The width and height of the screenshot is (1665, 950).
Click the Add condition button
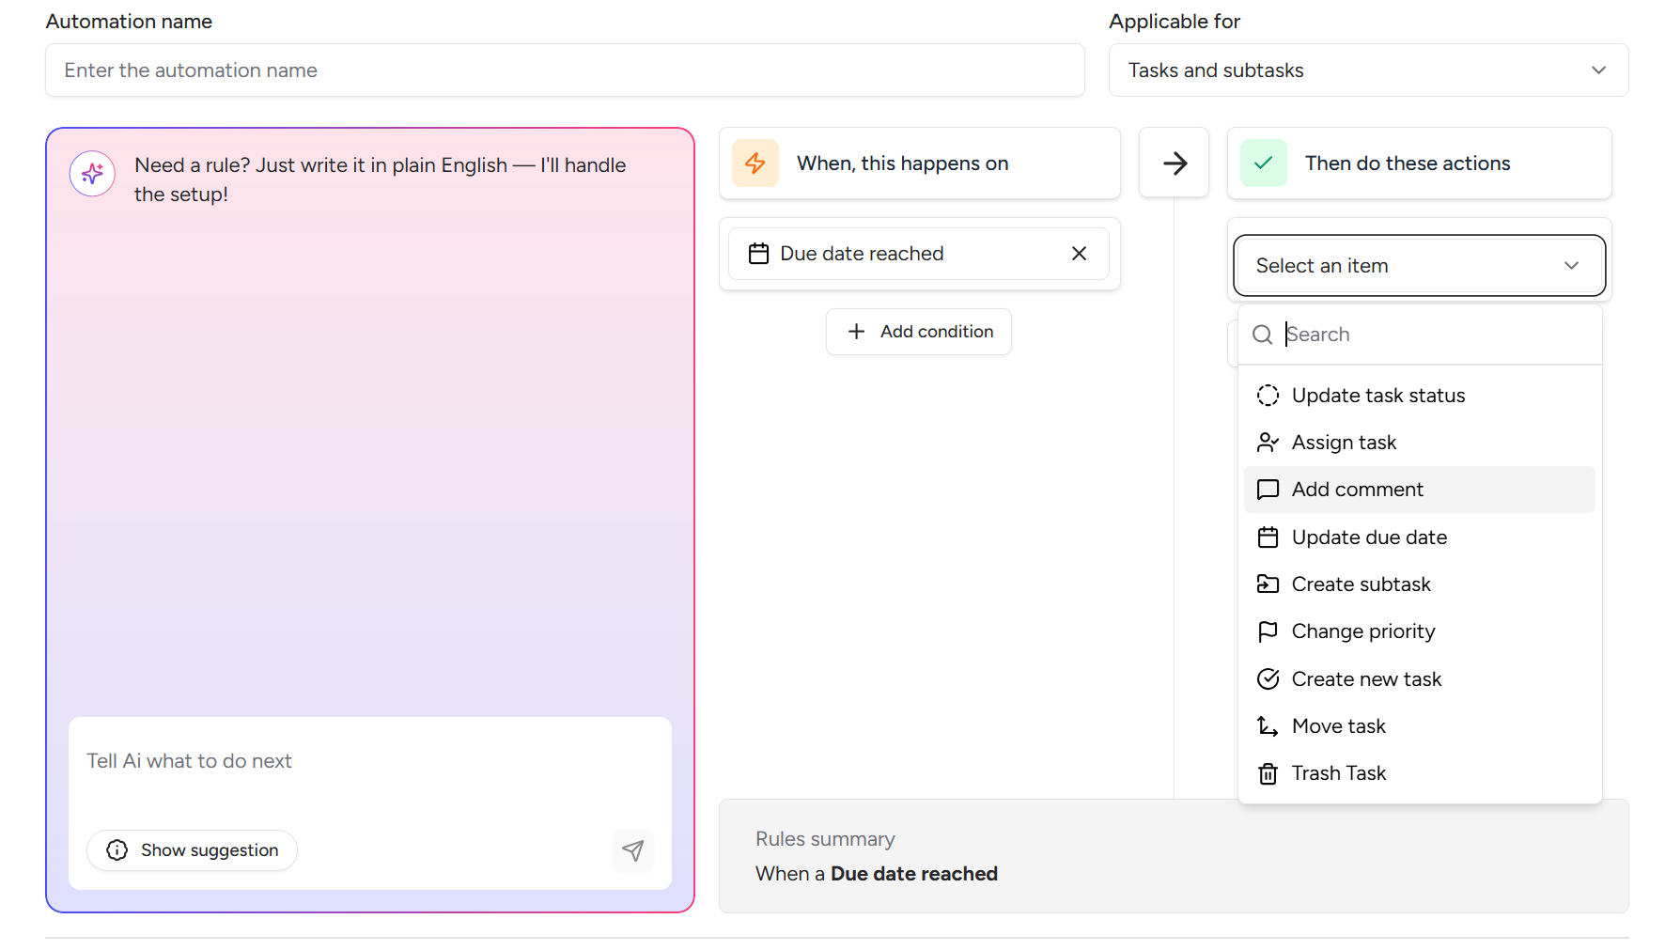[x=919, y=332]
